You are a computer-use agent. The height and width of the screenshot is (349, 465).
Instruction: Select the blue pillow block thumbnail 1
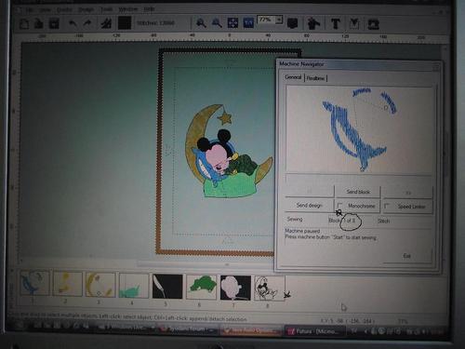tap(34, 283)
